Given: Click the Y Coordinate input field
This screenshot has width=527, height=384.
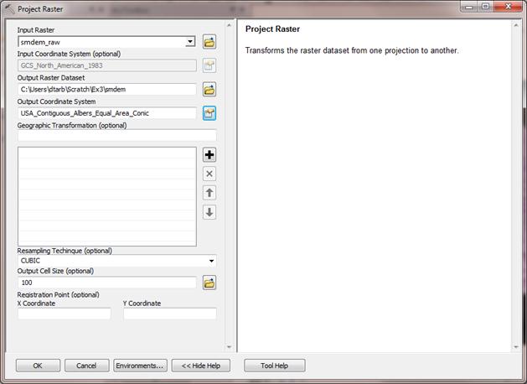Looking at the screenshot, I should point(170,314).
